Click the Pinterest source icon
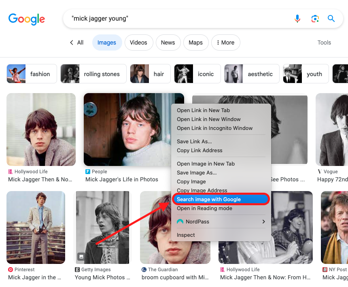348x287 pixels. pyautogui.click(x=11, y=270)
